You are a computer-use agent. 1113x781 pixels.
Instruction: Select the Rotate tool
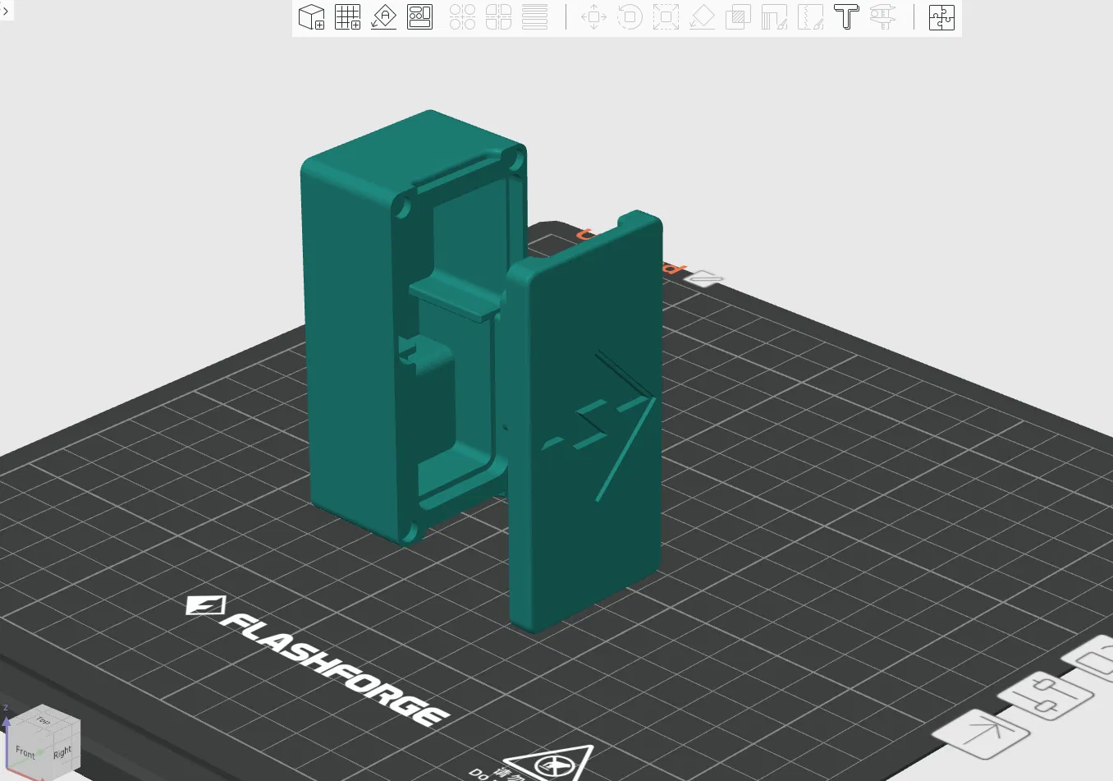point(630,17)
